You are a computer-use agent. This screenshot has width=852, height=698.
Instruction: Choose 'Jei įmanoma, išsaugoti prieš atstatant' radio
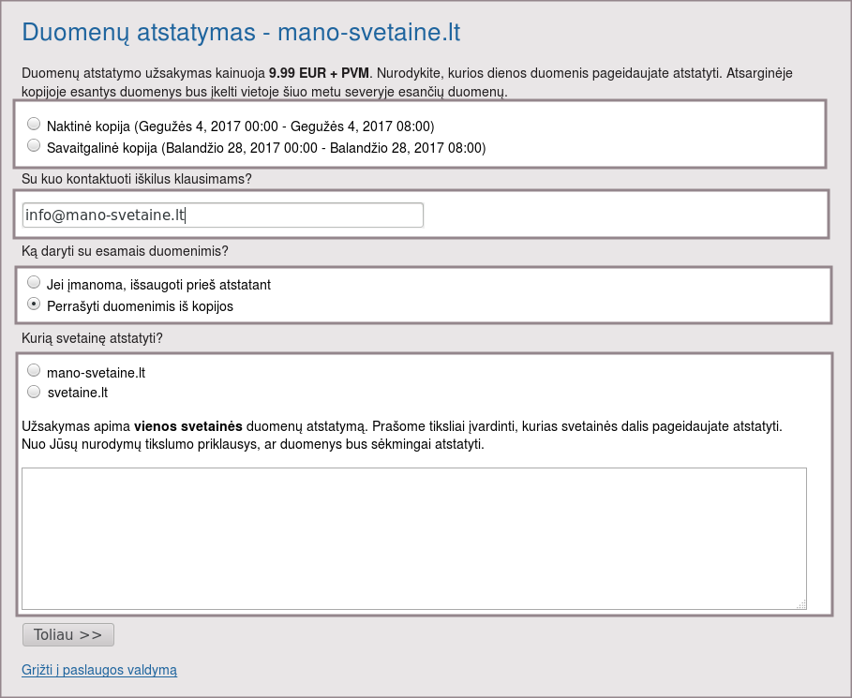pyautogui.click(x=34, y=282)
